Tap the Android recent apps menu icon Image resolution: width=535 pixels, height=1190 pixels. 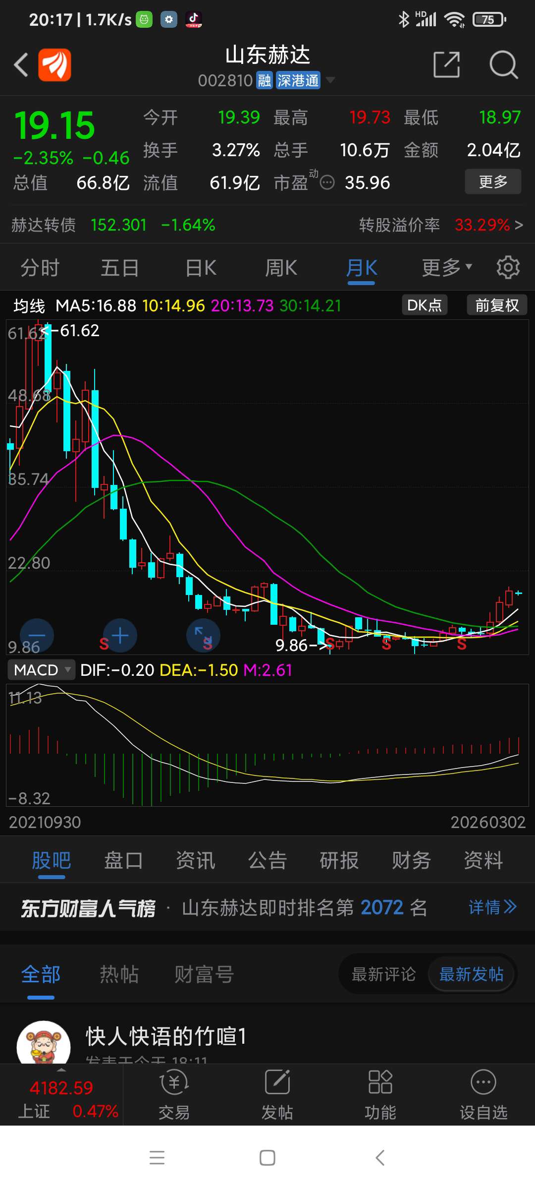(157, 1158)
